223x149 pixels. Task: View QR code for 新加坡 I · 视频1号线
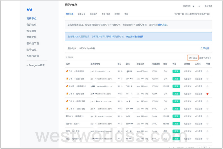[198, 86]
